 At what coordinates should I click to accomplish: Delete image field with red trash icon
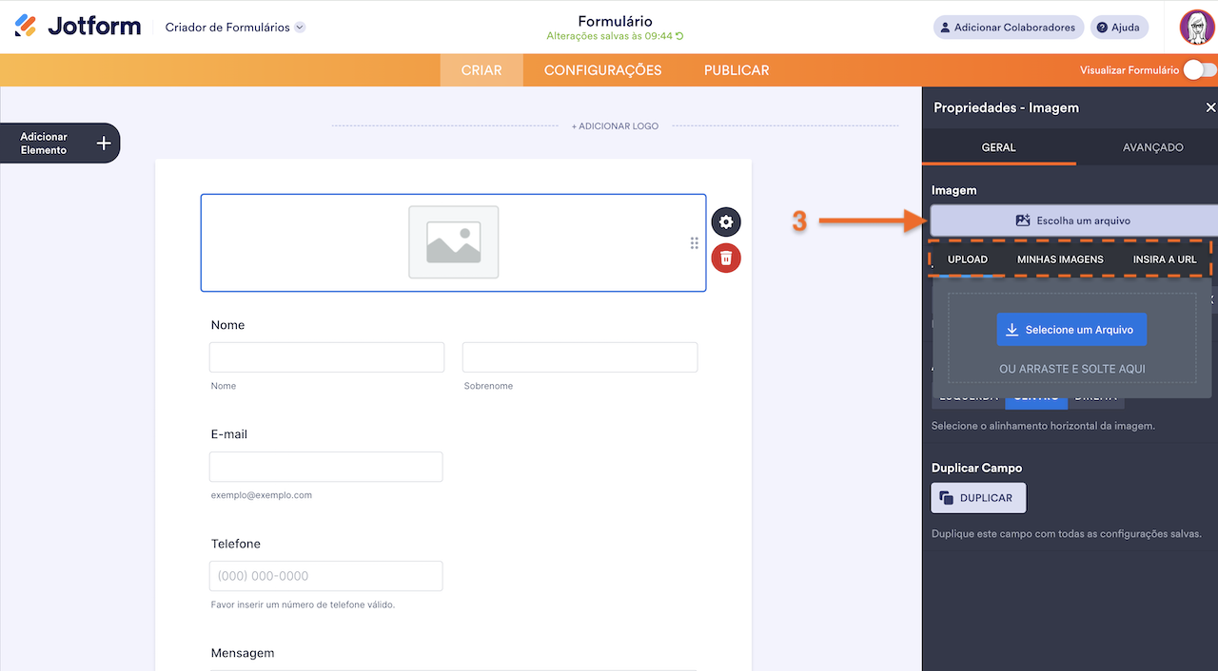click(x=726, y=258)
